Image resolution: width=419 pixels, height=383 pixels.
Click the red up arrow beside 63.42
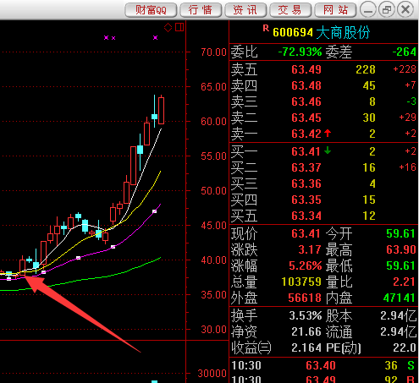(x=328, y=134)
